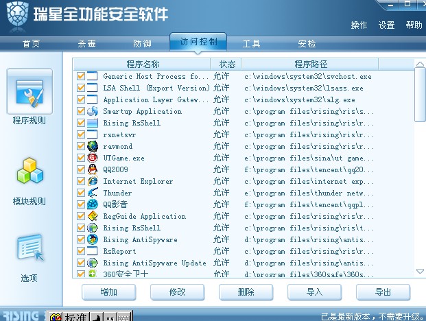Select the alg.exe path cell
Image resolution: width=426 pixels, height=321 pixels.
300,100
